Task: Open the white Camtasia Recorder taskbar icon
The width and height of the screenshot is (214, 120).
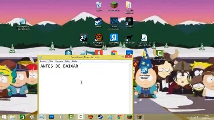Action: click(81, 117)
